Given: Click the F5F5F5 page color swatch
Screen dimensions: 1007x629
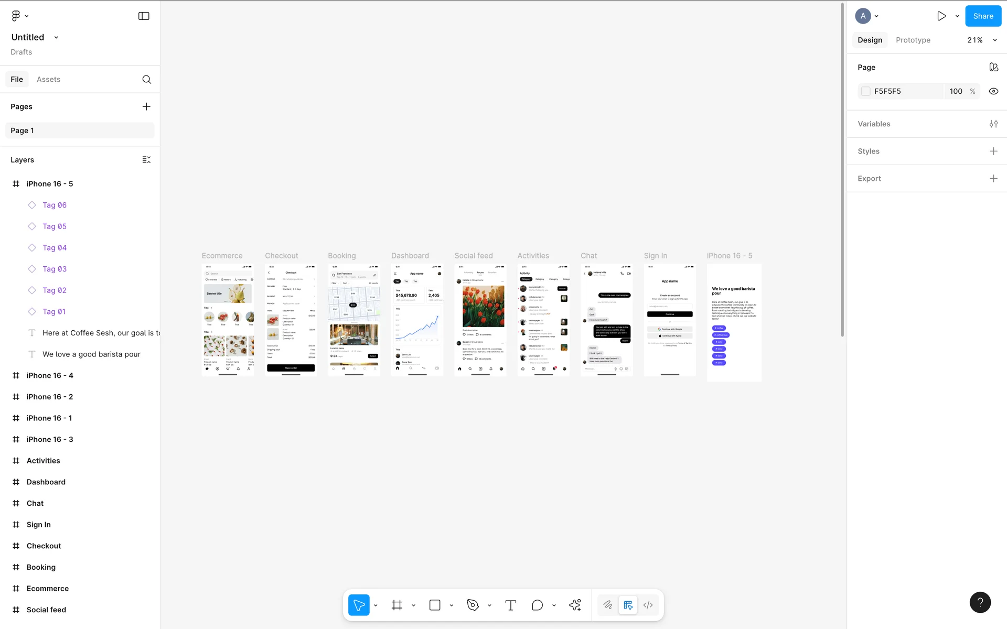Looking at the screenshot, I should point(866,91).
